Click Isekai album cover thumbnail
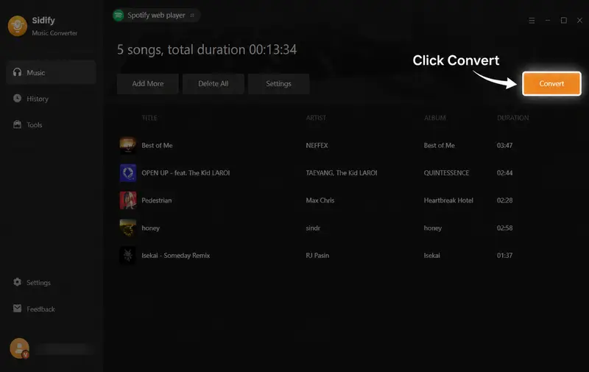 [x=127, y=255]
